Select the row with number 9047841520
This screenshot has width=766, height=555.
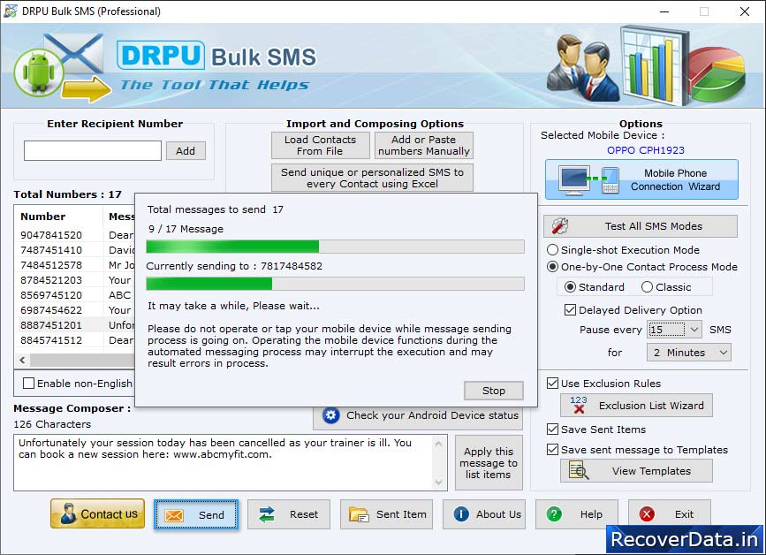pyautogui.click(x=74, y=235)
